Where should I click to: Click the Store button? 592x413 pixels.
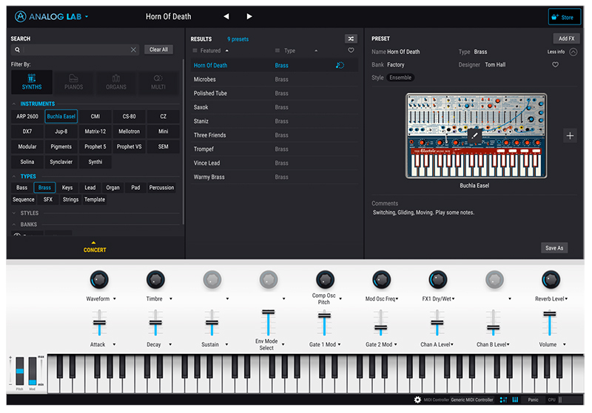pyautogui.click(x=563, y=17)
